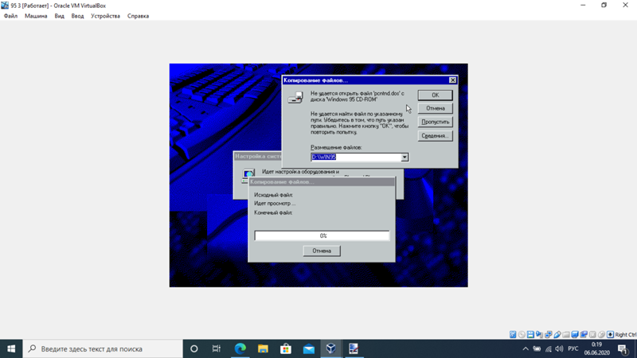Click the running VM window icon on taskbar

354,348
